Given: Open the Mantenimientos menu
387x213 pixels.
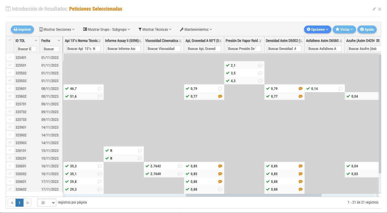Looking at the screenshot, I should click(196, 30).
